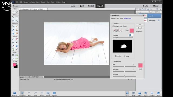Open the Opacity dropdown arrow

click(x=160, y=12)
